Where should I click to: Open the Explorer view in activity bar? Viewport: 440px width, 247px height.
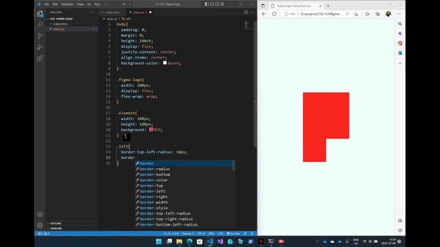(x=40, y=14)
